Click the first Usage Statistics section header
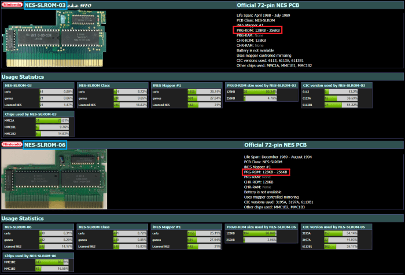The height and width of the screenshot is (275, 405). pos(23,76)
